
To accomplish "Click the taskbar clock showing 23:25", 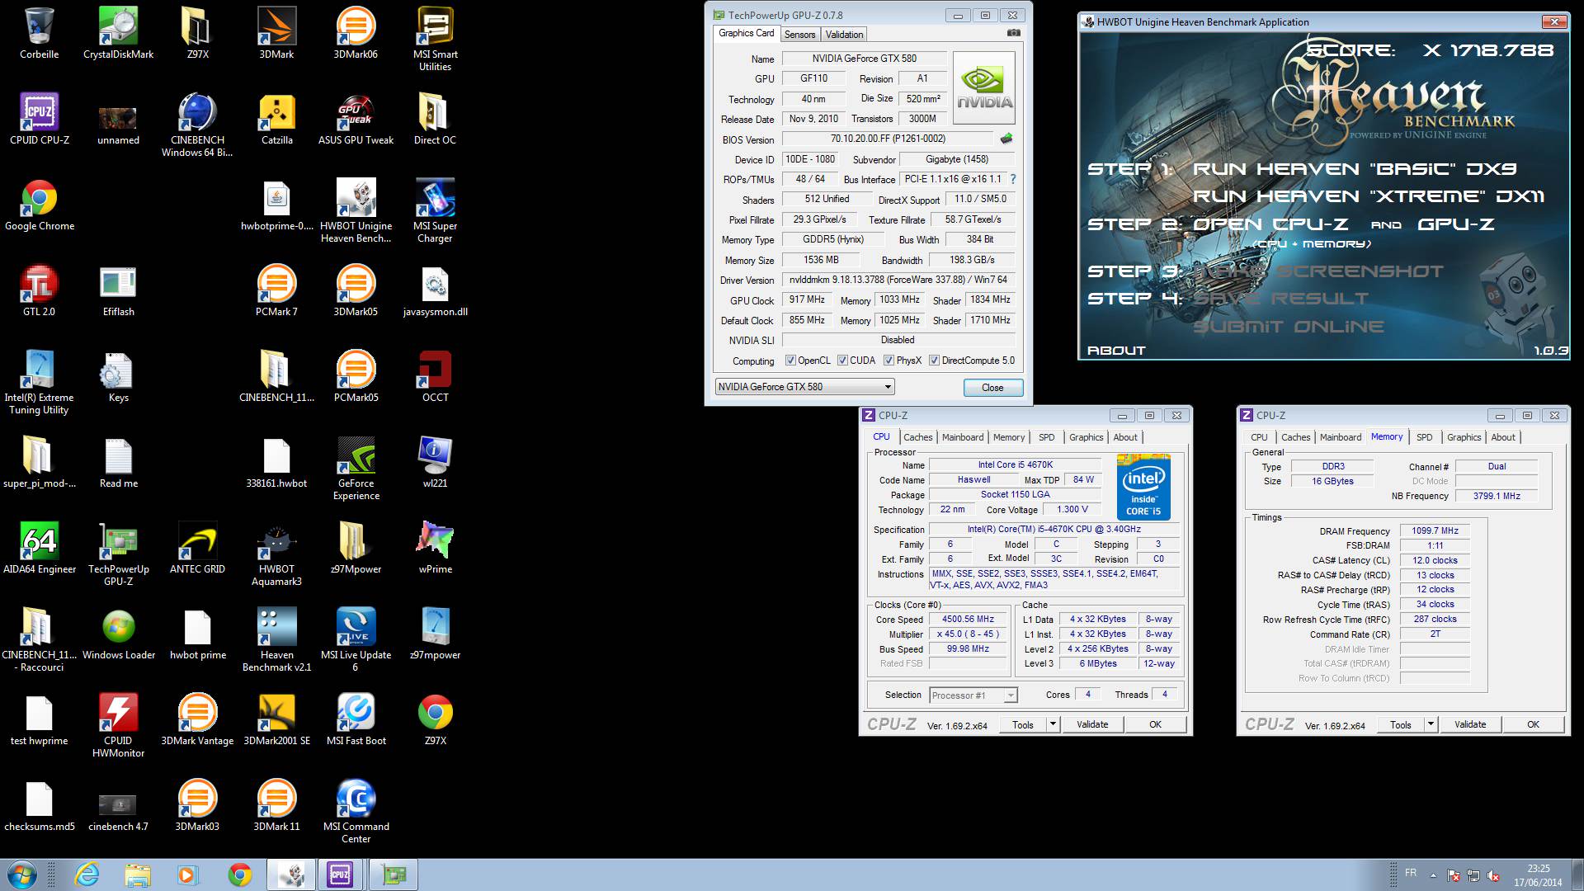I will 1538,874.
